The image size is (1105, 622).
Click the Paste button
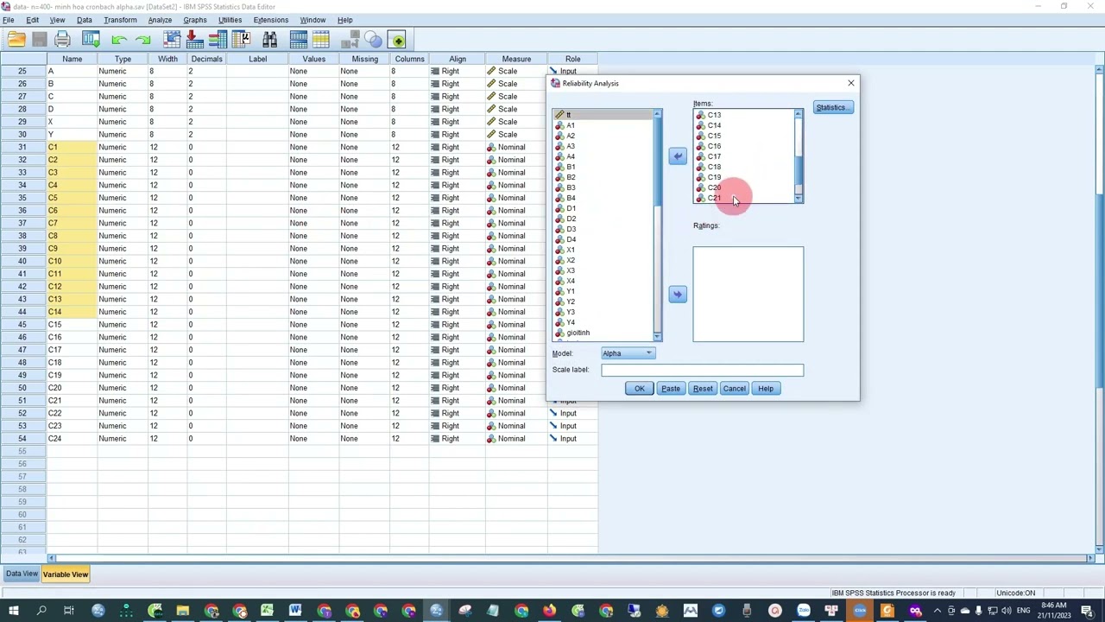[x=671, y=389]
